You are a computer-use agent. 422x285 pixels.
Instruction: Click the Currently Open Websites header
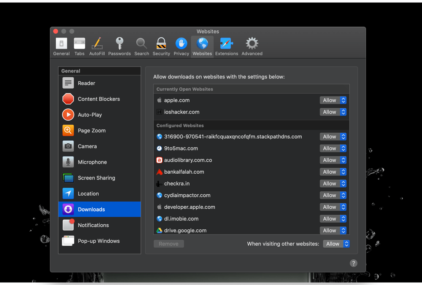click(x=185, y=89)
